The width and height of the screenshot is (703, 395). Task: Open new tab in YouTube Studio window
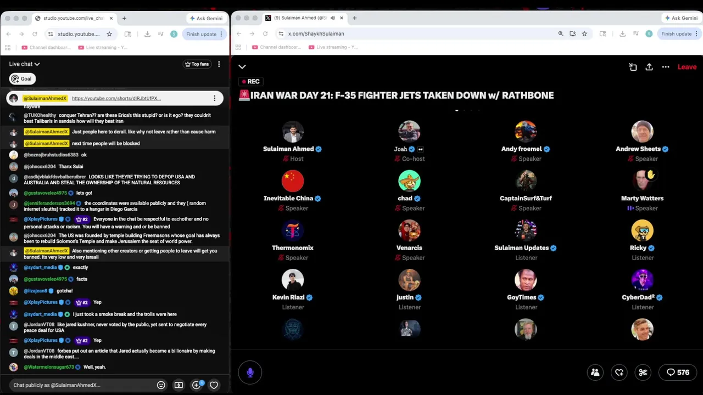pos(124,18)
